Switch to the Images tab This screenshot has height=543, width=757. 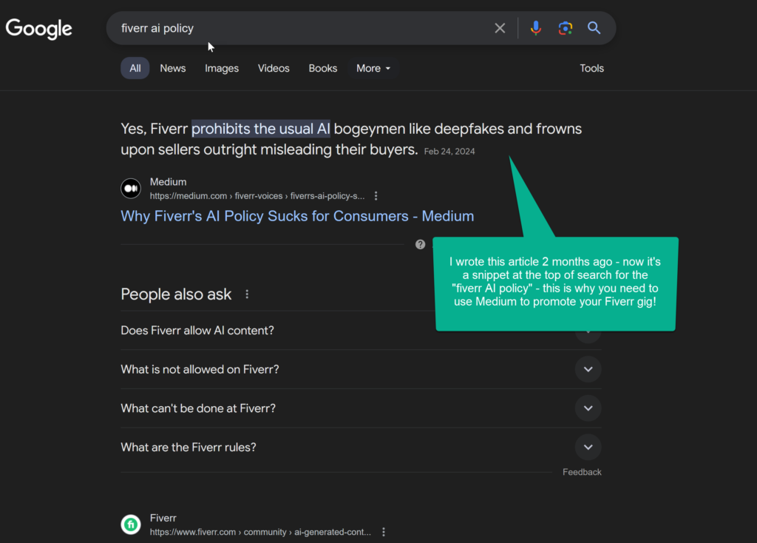point(222,68)
